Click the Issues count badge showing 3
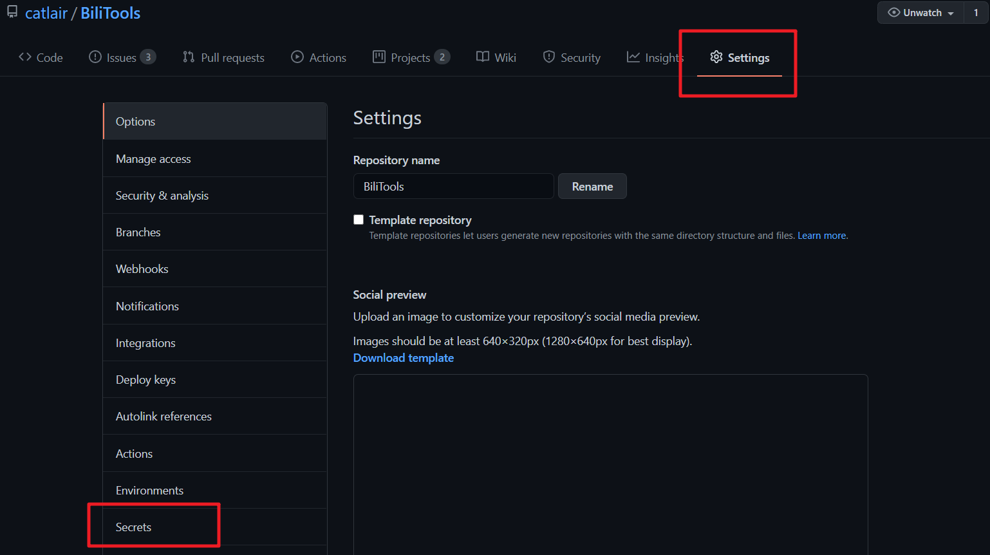Viewport: 990px width, 555px height. [x=148, y=57]
